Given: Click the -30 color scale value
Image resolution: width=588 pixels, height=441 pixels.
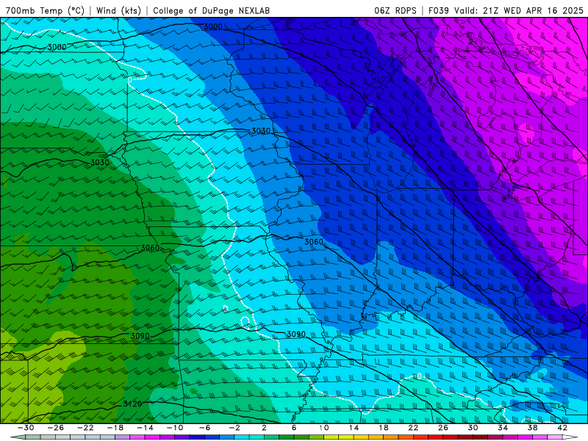Looking at the screenshot, I should (x=26, y=428).
